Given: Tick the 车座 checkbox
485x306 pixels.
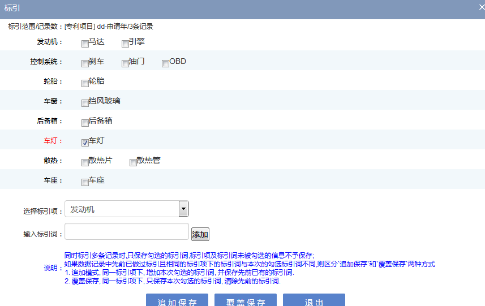Looking at the screenshot, I should pos(85,182).
